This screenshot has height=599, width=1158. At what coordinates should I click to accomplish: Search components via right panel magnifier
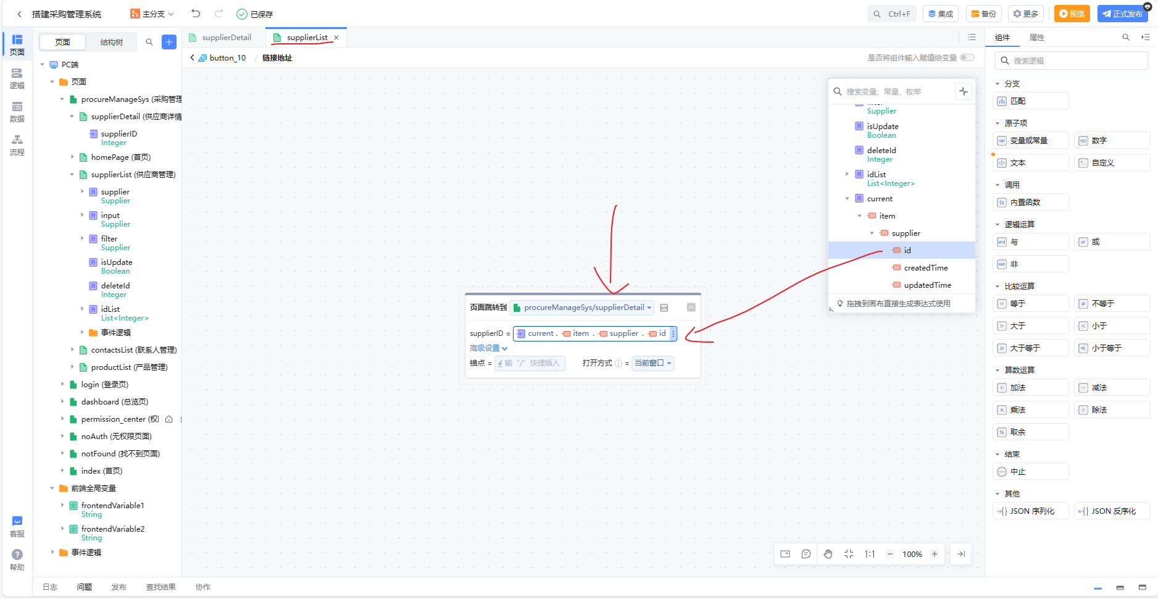(x=1125, y=38)
